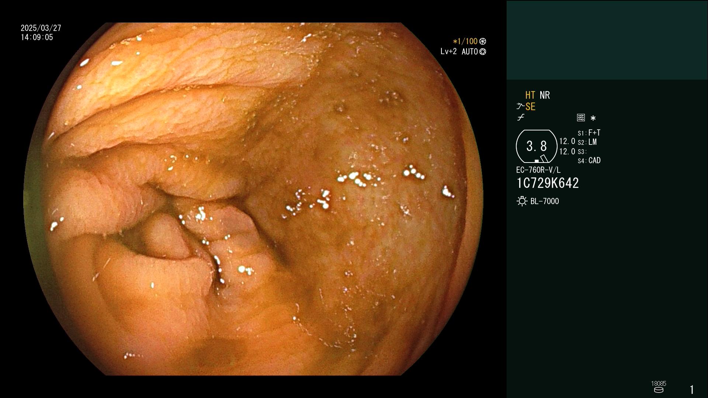Image resolution: width=708 pixels, height=398 pixels.
Task: Click the 1/100 shutter speed value
Action: pyautogui.click(x=465, y=41)
